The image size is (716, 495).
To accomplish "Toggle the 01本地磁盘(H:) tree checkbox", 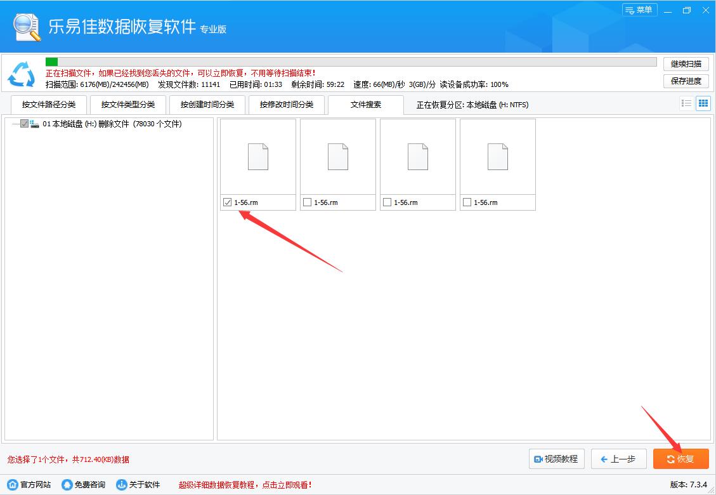I will [x=23, y=124].
